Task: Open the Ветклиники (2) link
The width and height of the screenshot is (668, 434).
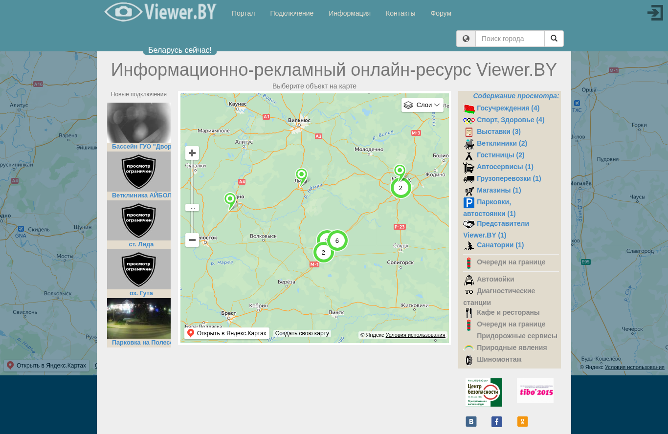Action: pyautogui.click(x=502, y=143)
